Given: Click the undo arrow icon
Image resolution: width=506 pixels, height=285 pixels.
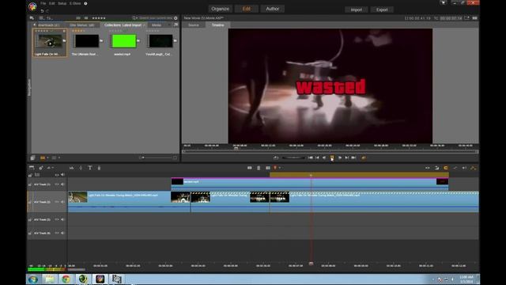Looking at the screenshot, I should point(42,11).
